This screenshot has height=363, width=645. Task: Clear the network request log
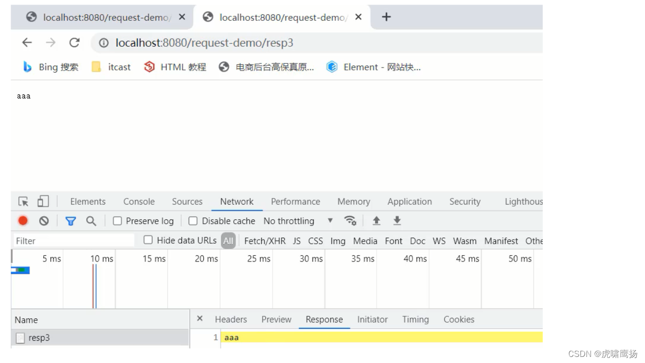coord(44,221)
